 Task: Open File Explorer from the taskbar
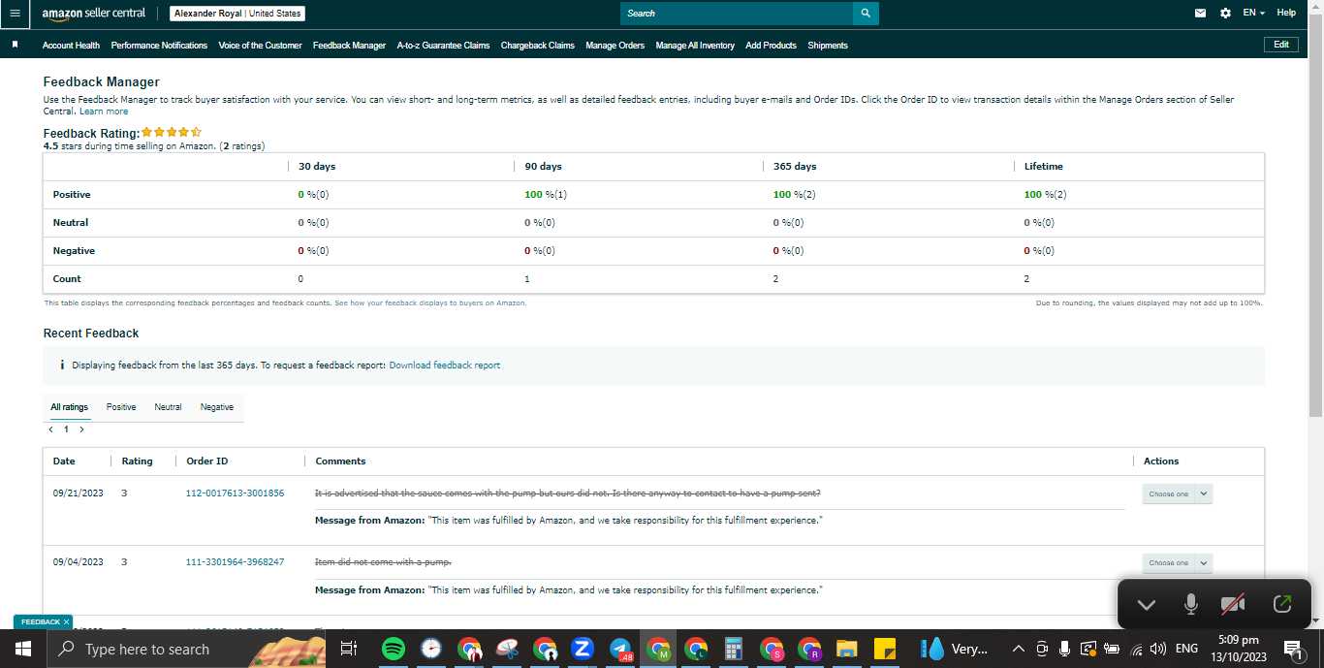[847, 649]
